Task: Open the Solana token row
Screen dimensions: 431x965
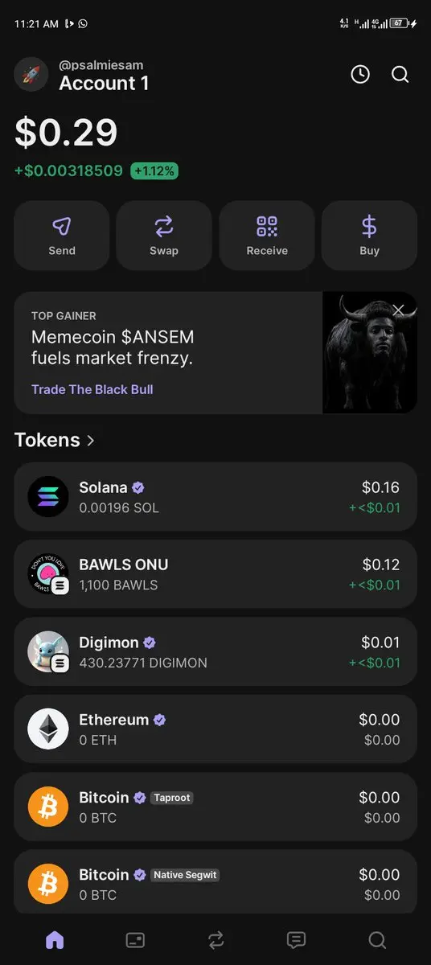Action: pyautogui.click(x=215, y=497)
